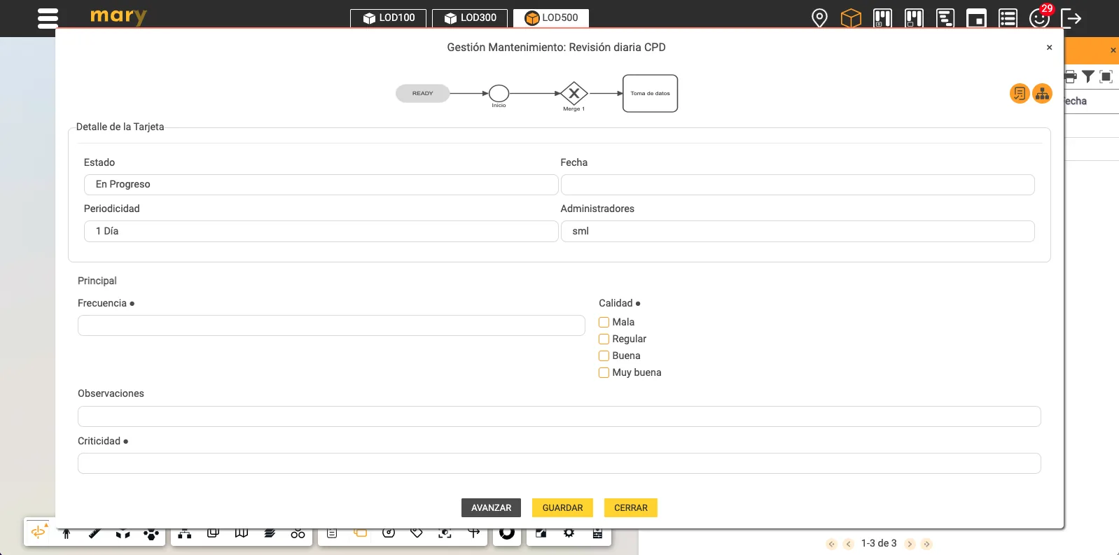Click the Observaciones input field
Viewport: 1119px width, 555px height.
[x=559, y=416]
